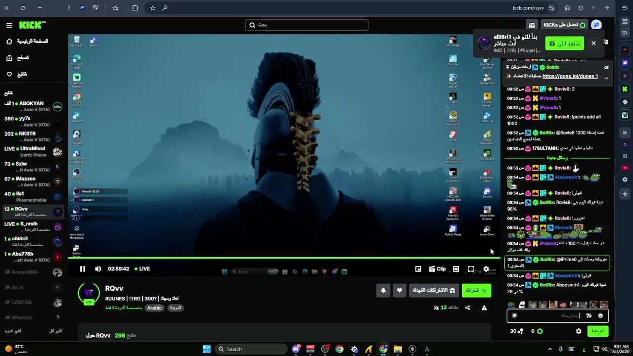This screenshot has width=633, height=356.
Task: Open the 7TV emote icon in chat
Action: point(589,315)
